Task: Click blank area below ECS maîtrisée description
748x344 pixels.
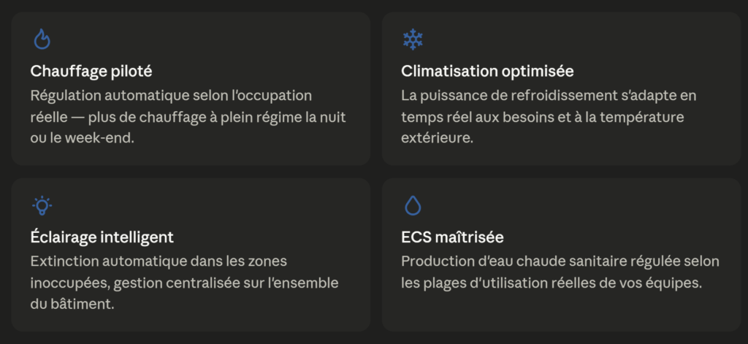Action: click(x=560, y=310)
